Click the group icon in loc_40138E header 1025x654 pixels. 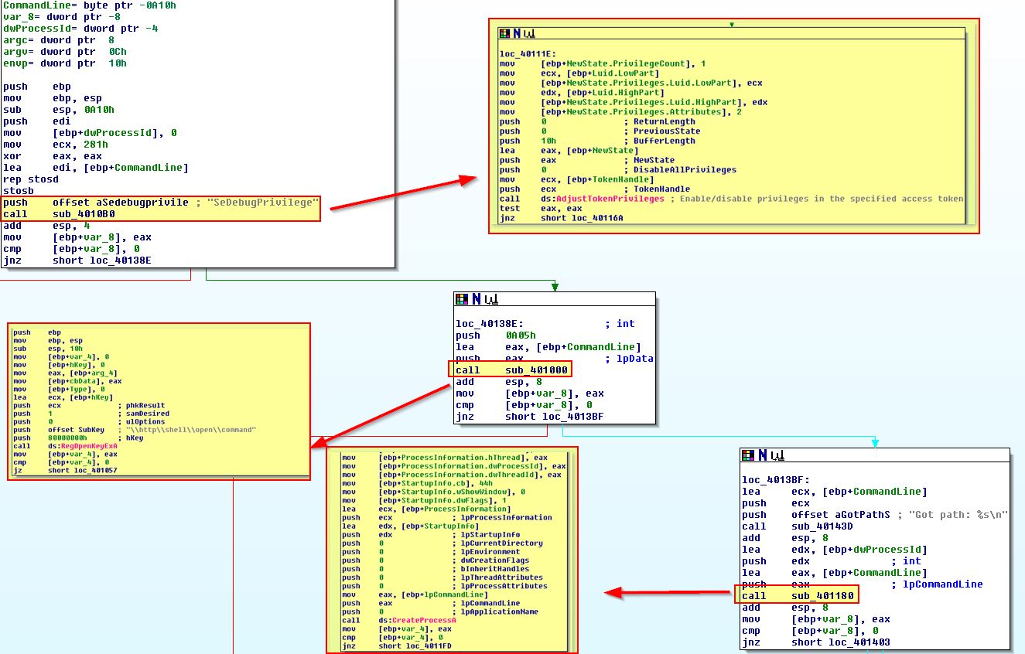pos(490,298)
